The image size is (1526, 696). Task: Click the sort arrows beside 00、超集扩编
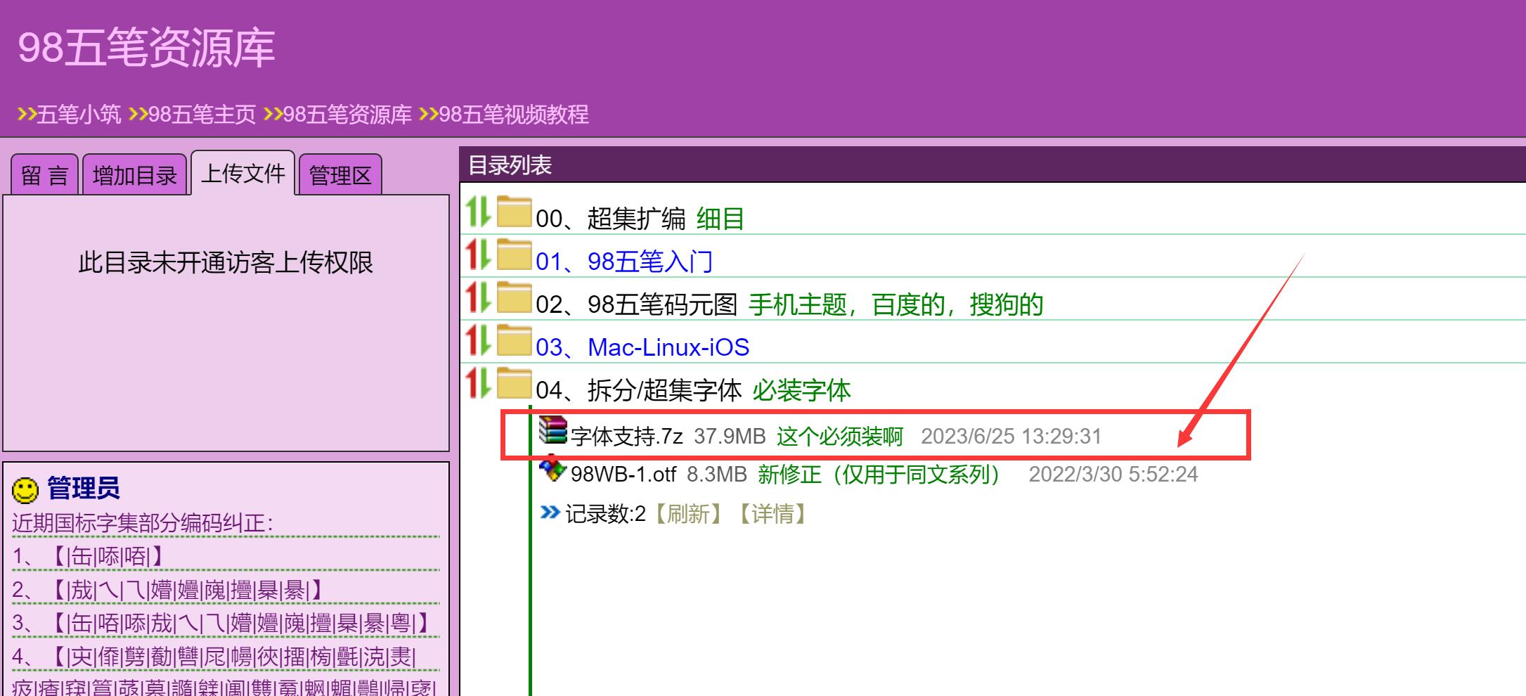[478, 212]
